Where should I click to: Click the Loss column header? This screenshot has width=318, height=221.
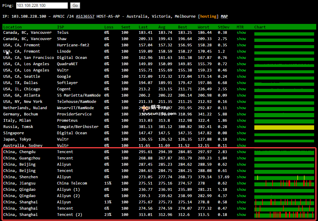(x=109, y=27)
